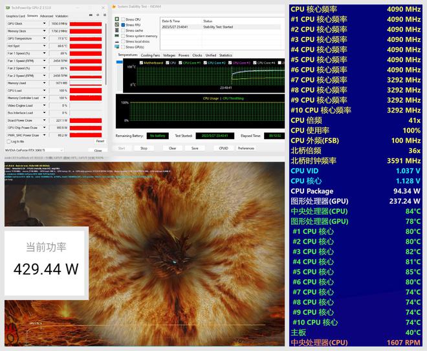
Task: Open Hot Spot sensor dropdown
Action: tap(45, 46)
